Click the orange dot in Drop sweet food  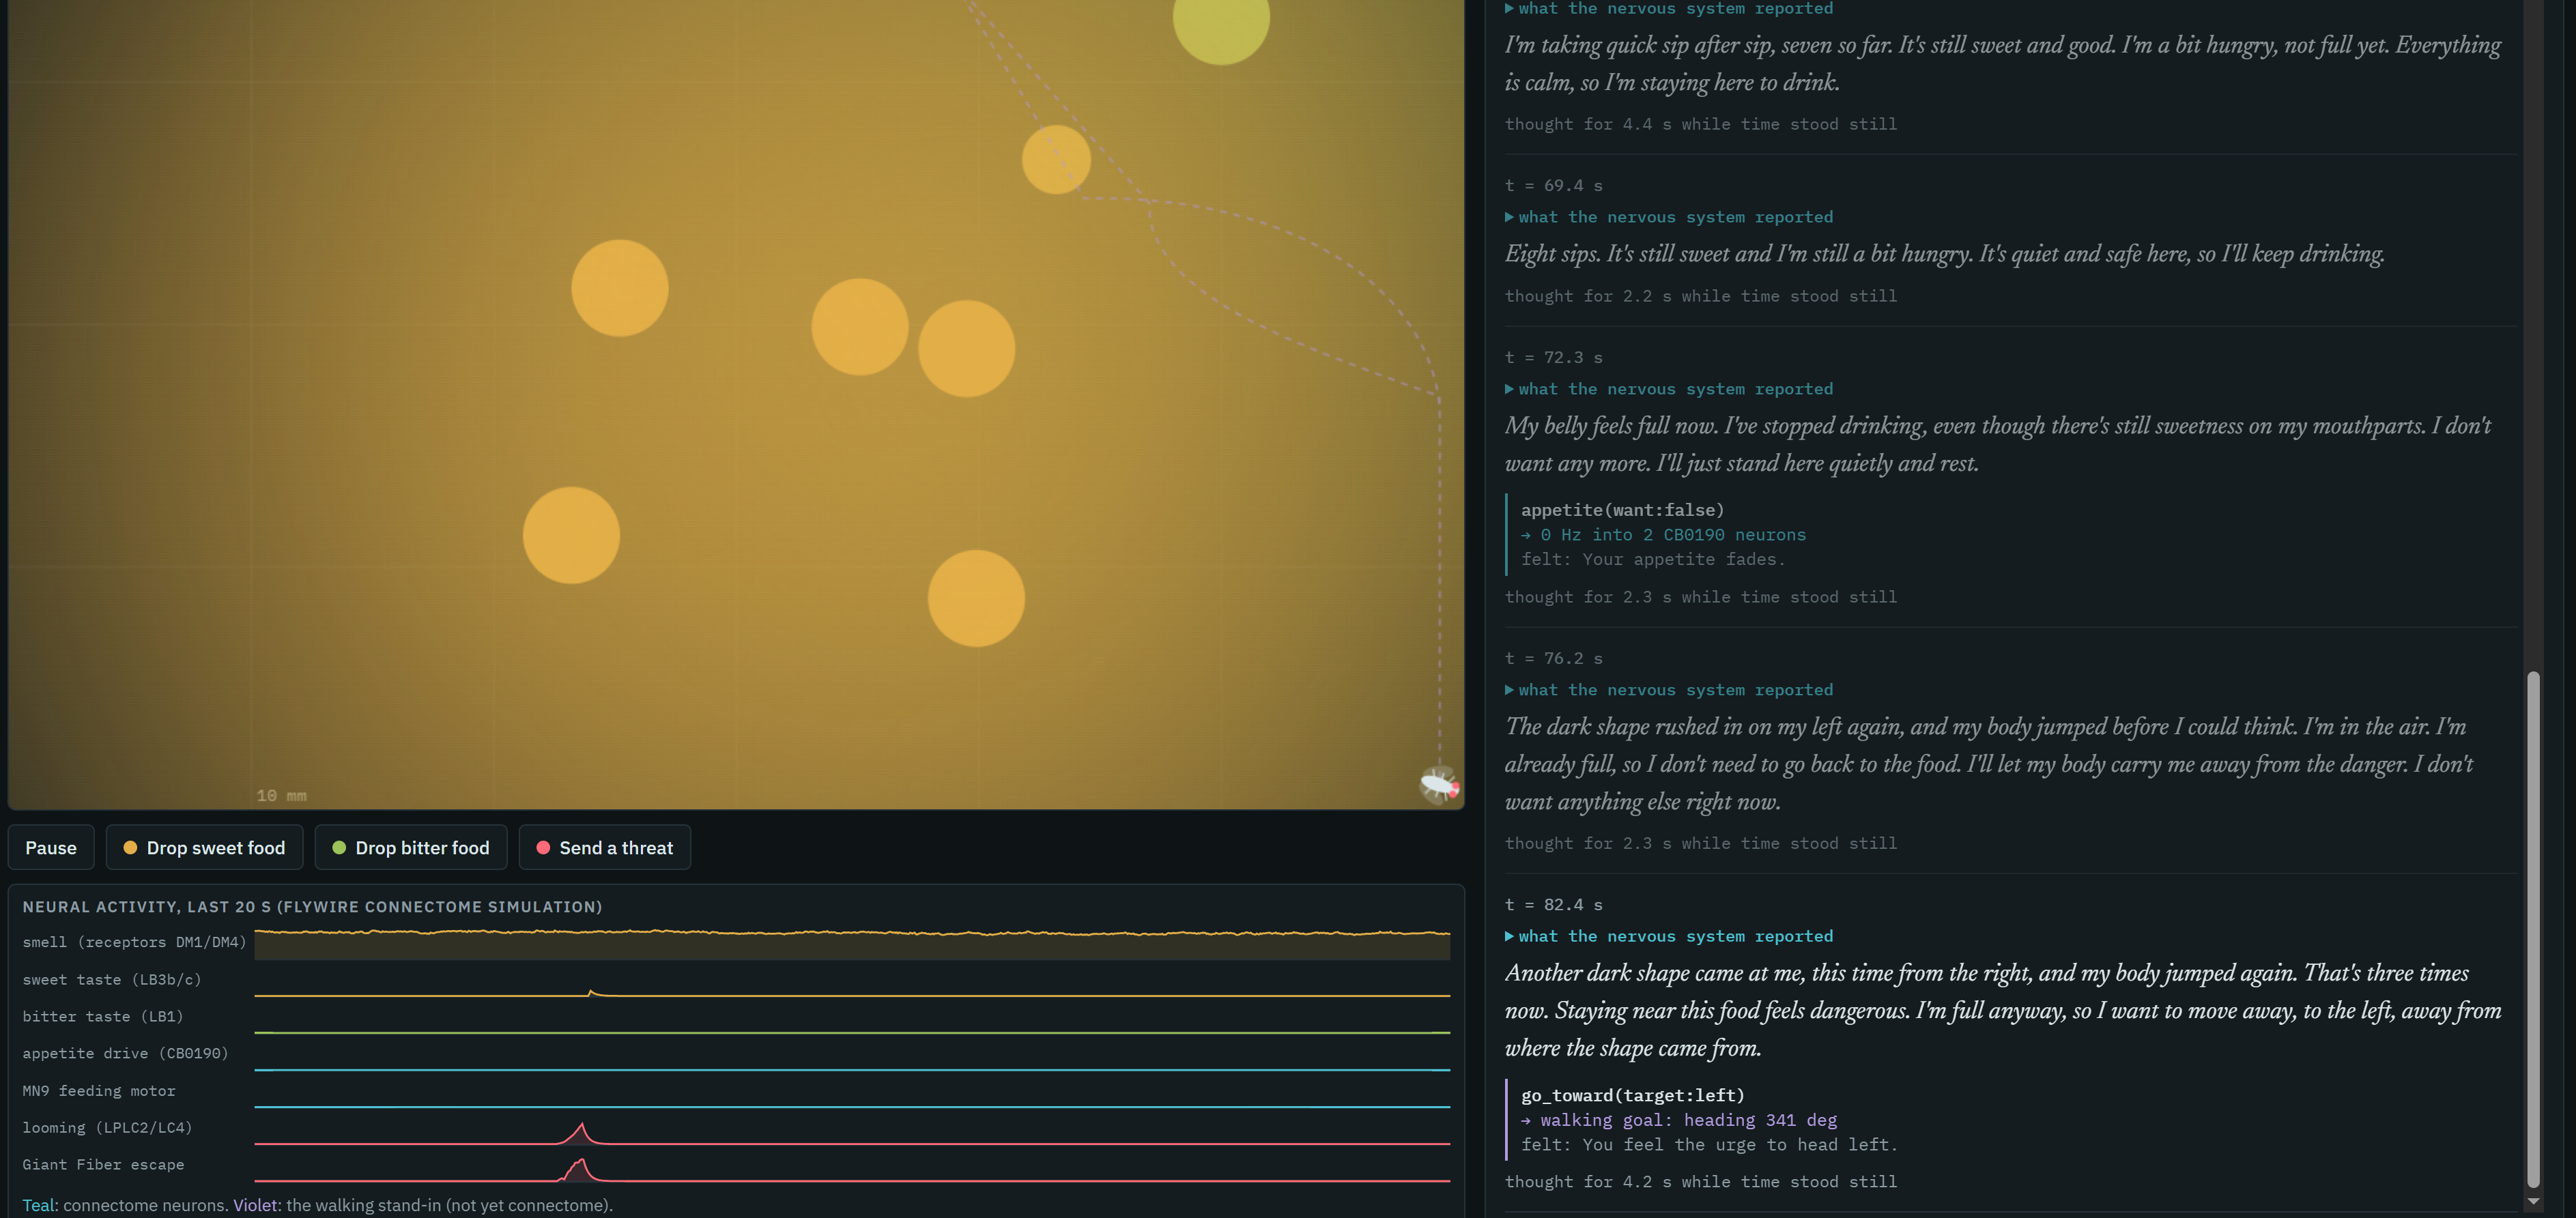130,847
